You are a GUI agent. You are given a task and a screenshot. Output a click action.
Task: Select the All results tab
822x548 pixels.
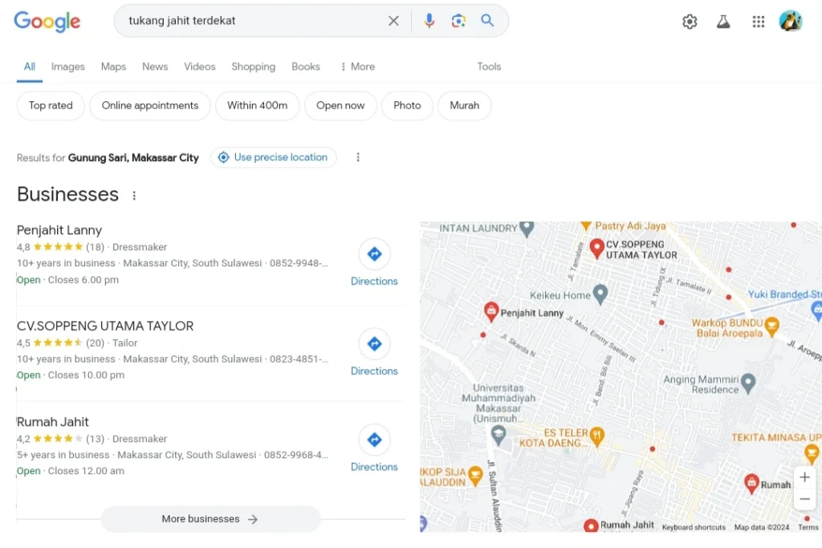[x=30, y=67]
